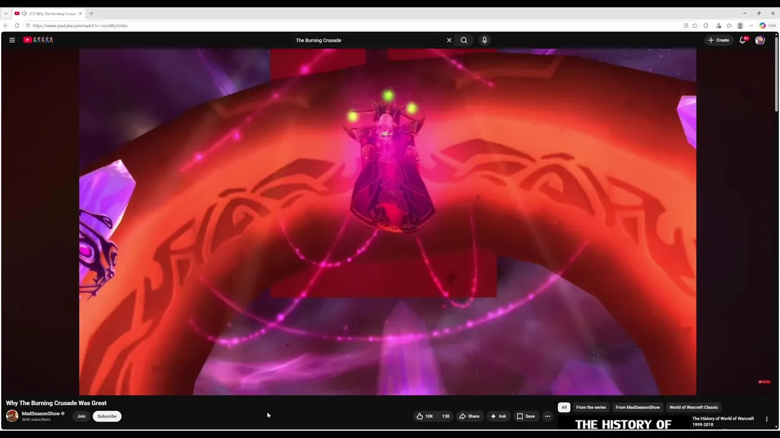780x438 pixels.
Task: Select the All filter chip
Action: [x=564, y=407]
